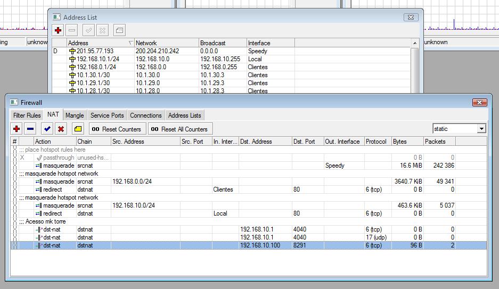Disable address cross in Address List toolbar
Image resolution: width=499 pixels, height=289 pixels.
click(x=102, y=30)
